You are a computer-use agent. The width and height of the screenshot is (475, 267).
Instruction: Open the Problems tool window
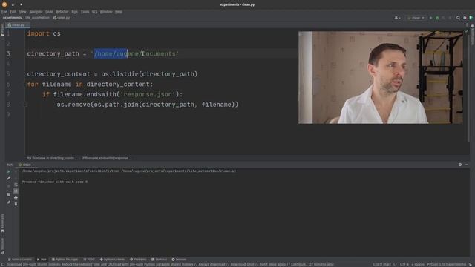coord(138,260)
